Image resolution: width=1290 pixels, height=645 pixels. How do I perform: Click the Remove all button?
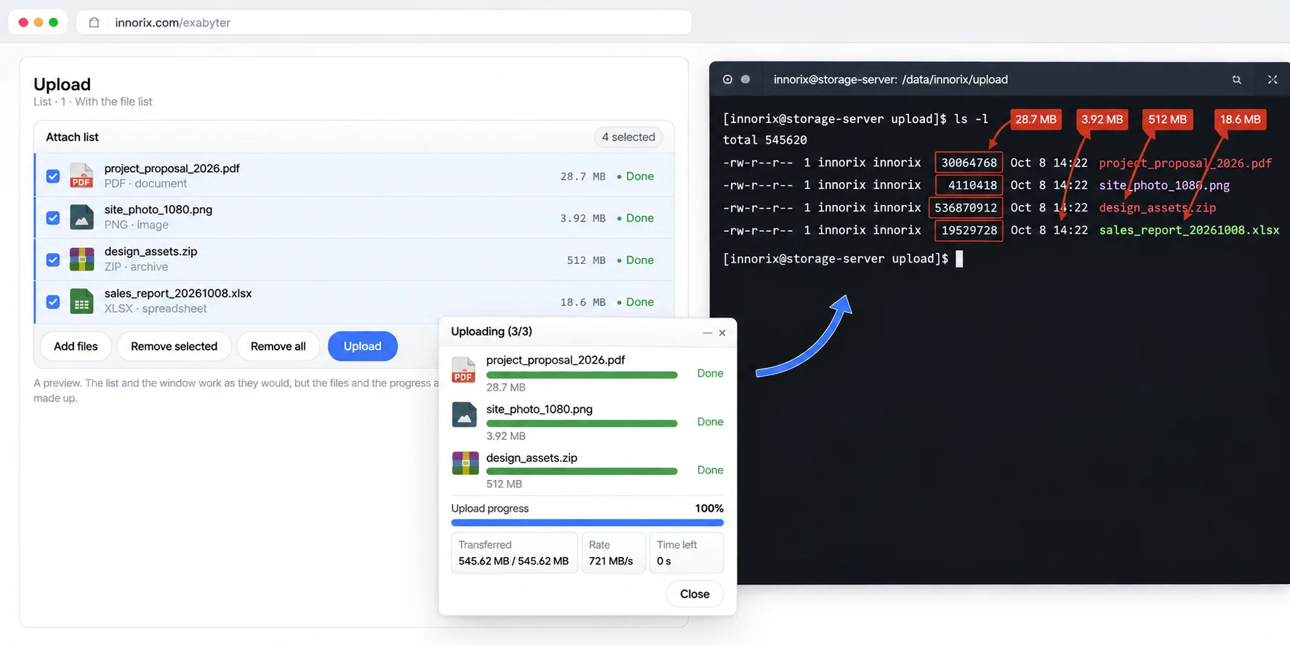click(278, 346)
